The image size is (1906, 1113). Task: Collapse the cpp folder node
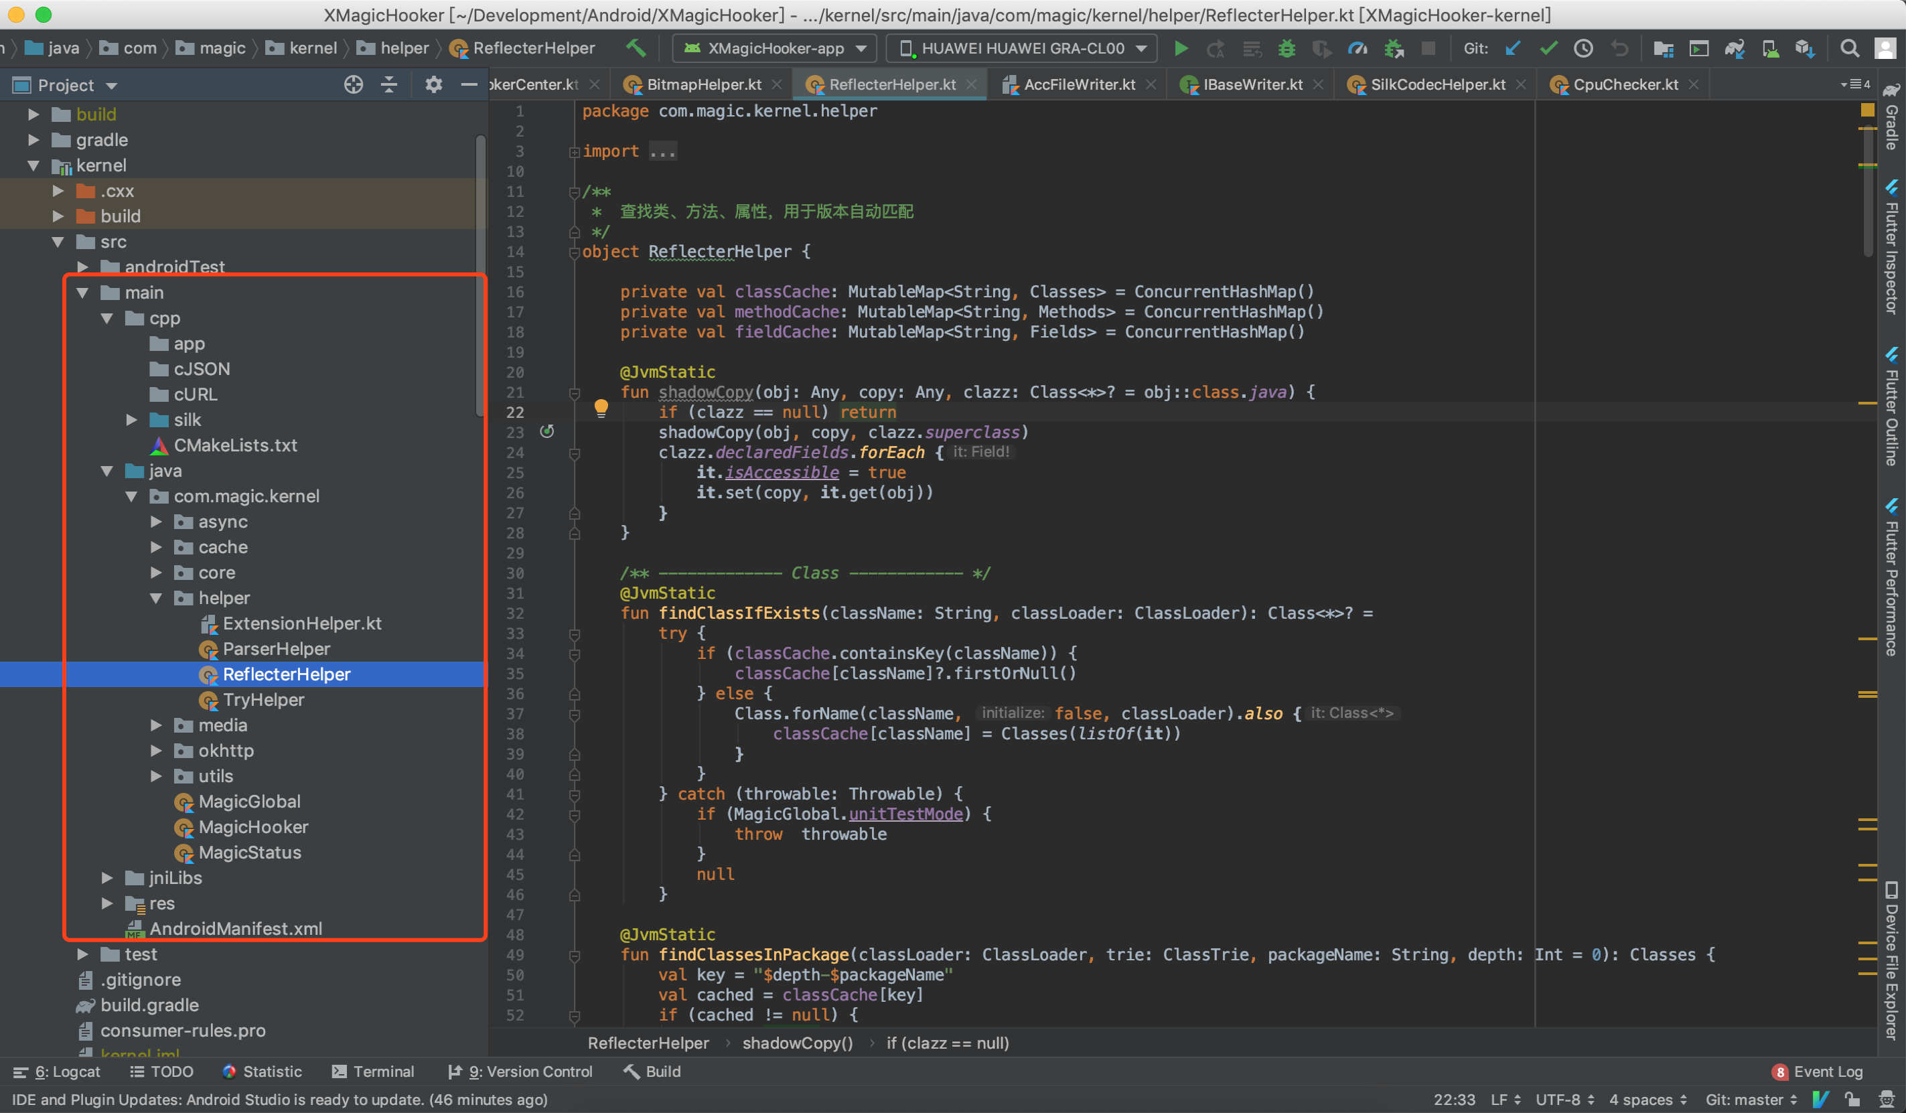[106, 318]
